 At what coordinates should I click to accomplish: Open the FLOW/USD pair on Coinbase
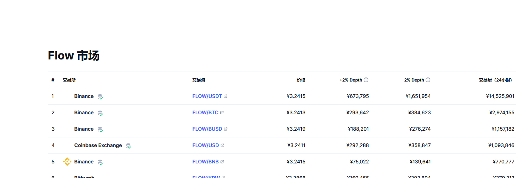(x=206, y=145)
